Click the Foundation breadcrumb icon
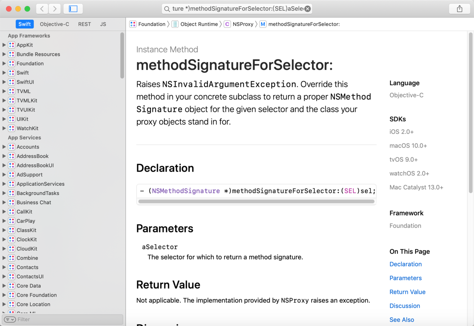The image size is (474, 326). pyautogui.click(x=133, y=24)
